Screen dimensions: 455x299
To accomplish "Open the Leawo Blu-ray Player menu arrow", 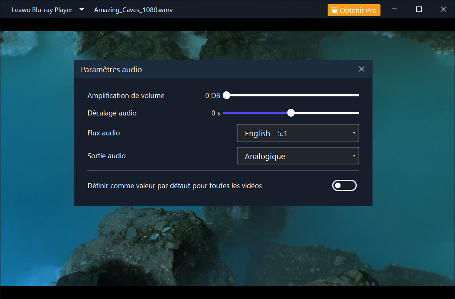I will pos(82,10).
